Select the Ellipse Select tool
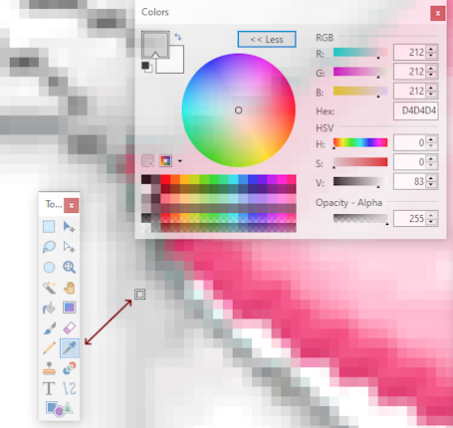Screen dimensions: 453x428 49,267
